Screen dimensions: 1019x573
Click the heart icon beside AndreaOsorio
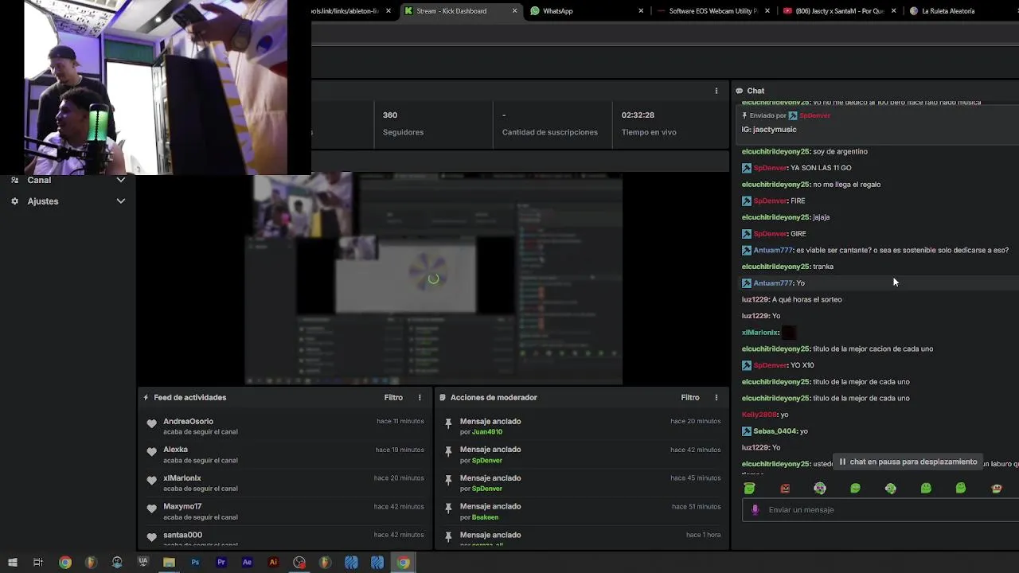(151, 423)
